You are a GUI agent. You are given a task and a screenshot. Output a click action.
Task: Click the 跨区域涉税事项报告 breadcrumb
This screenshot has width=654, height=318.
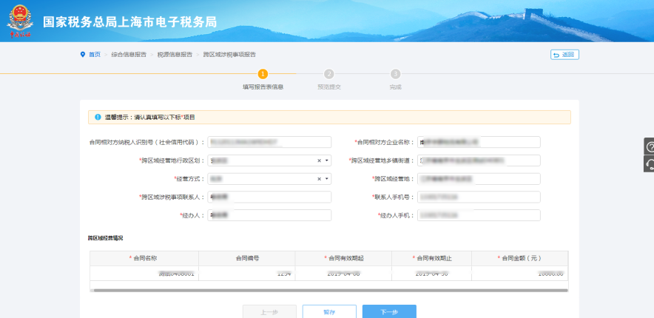point(229,55)
